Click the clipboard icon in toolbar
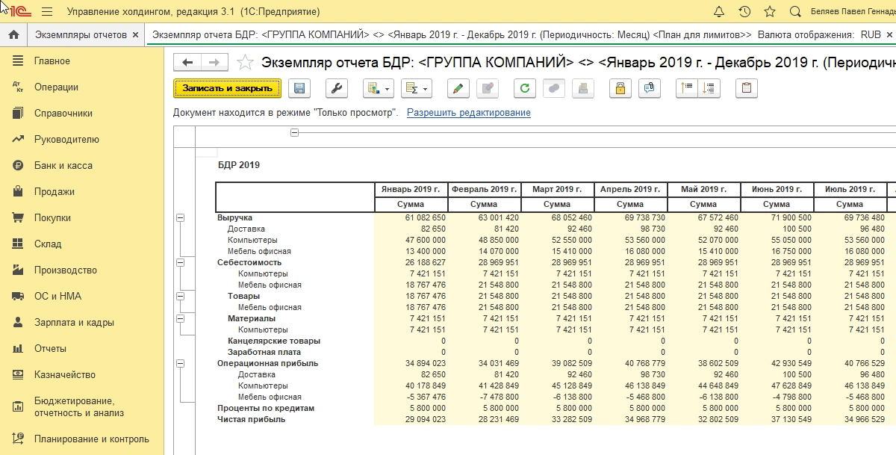The width and height of the screenshot is (896, 455). [x=746, y=88]
